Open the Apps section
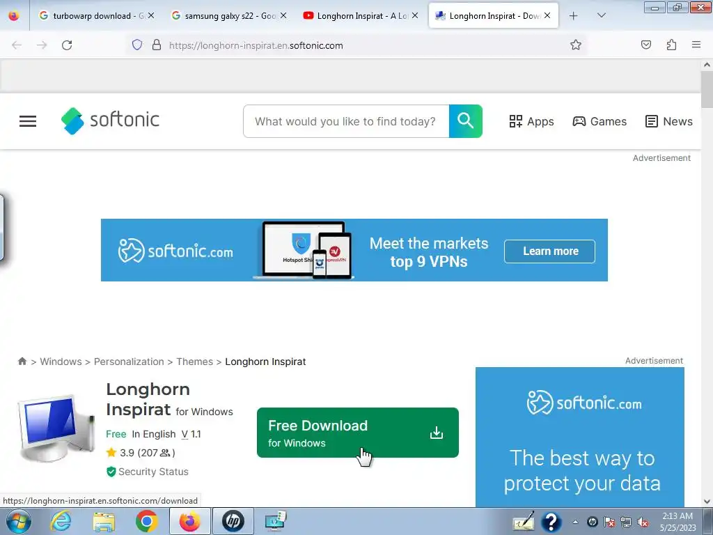713x535 pixels. [x=531, y=121]
